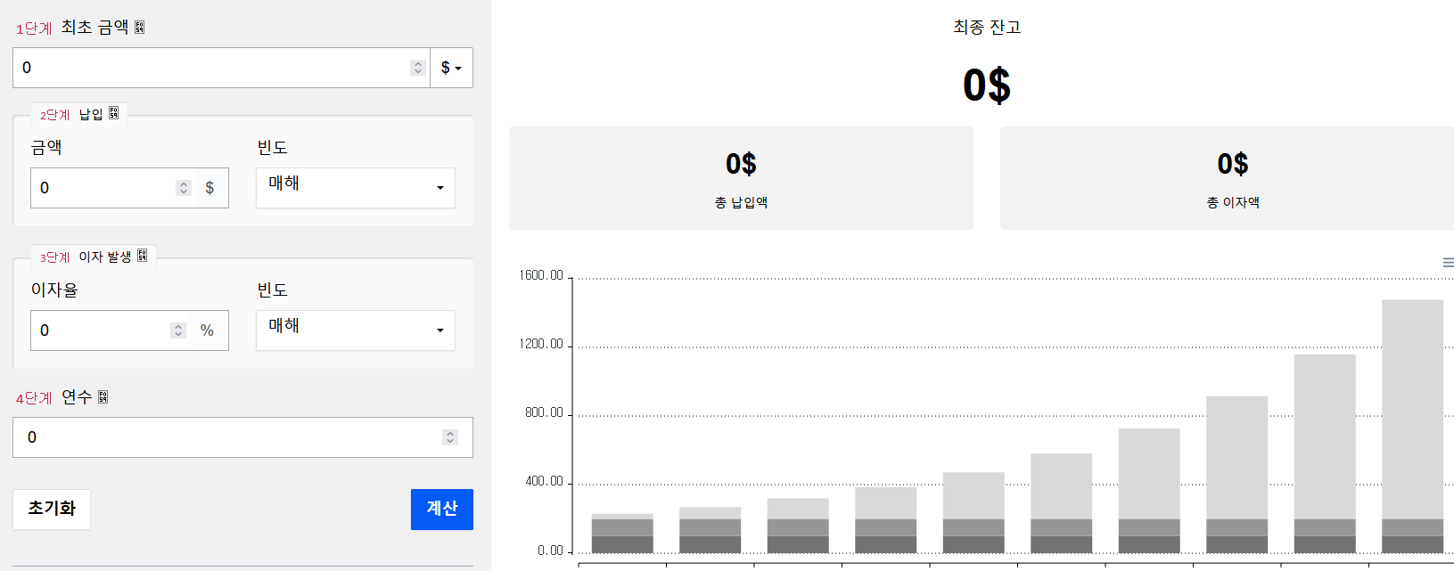This screenshot has height=571, width=1454.
Task: Focus the 최초 금액 input field
Action: pos(221,68)
